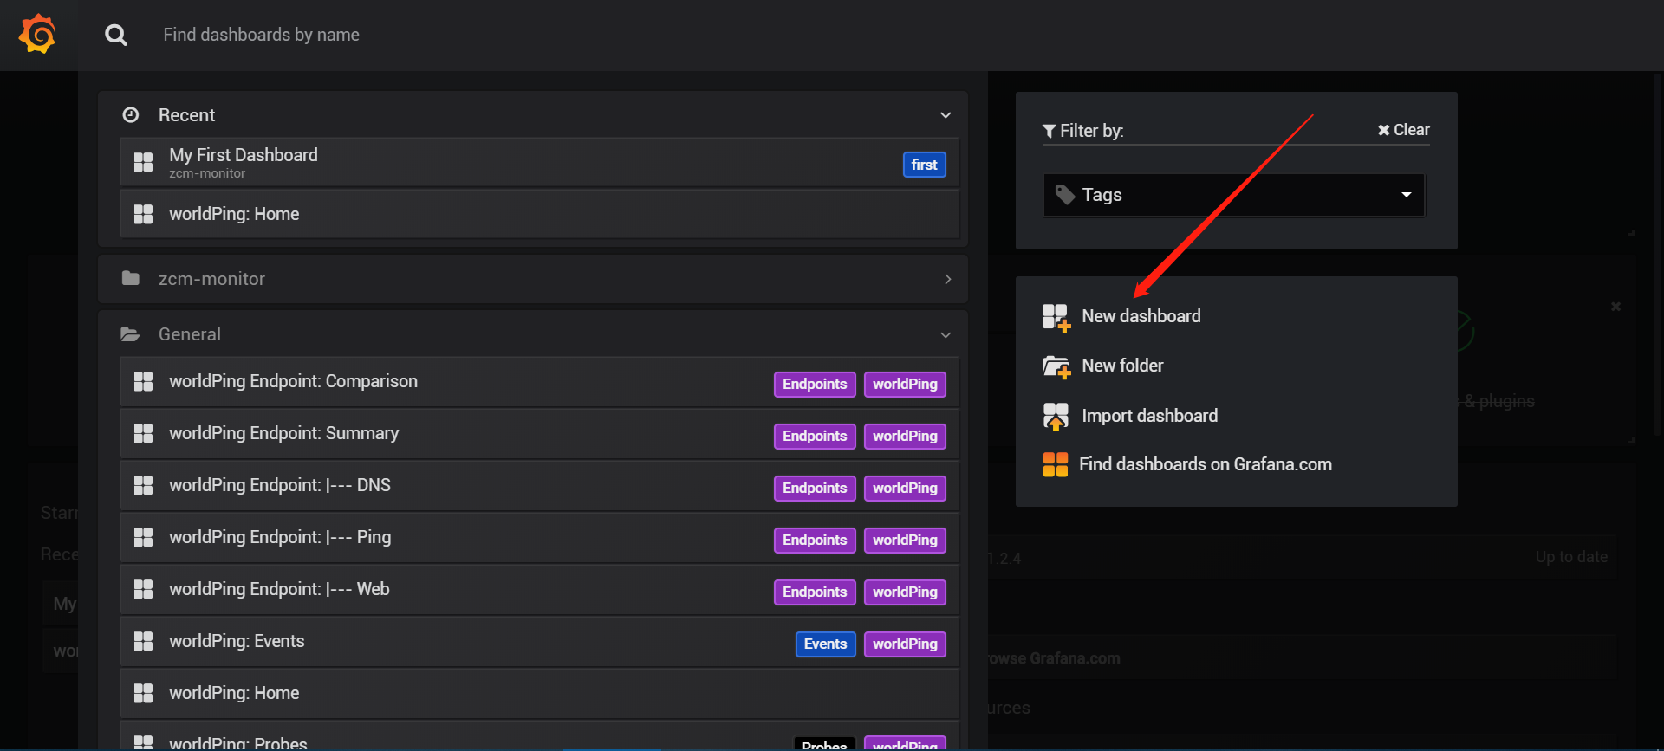
Task: Click Endpoints tag on Comparison row
Action: pos(815,384)
